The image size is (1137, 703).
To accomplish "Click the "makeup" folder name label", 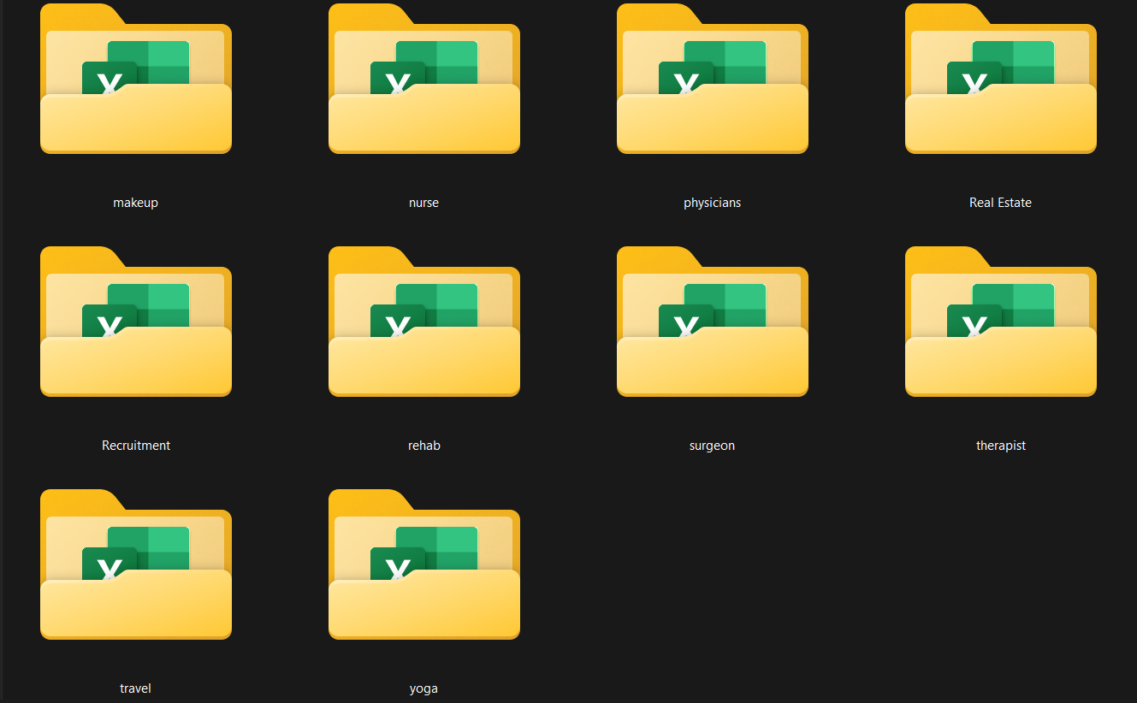I will (136, 203).
